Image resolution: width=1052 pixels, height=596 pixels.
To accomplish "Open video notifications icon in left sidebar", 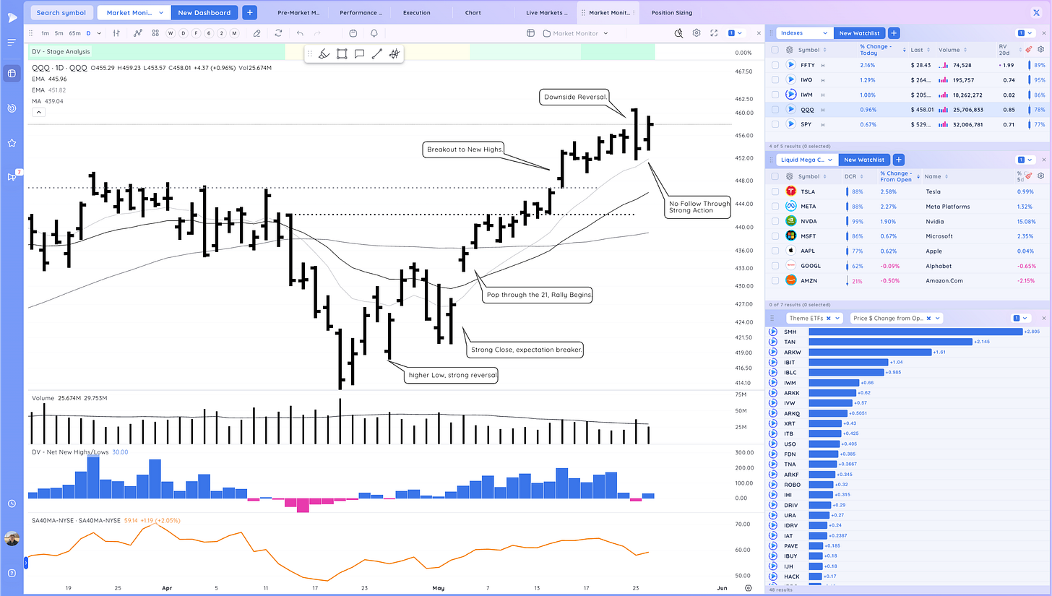I will point(12,176).
